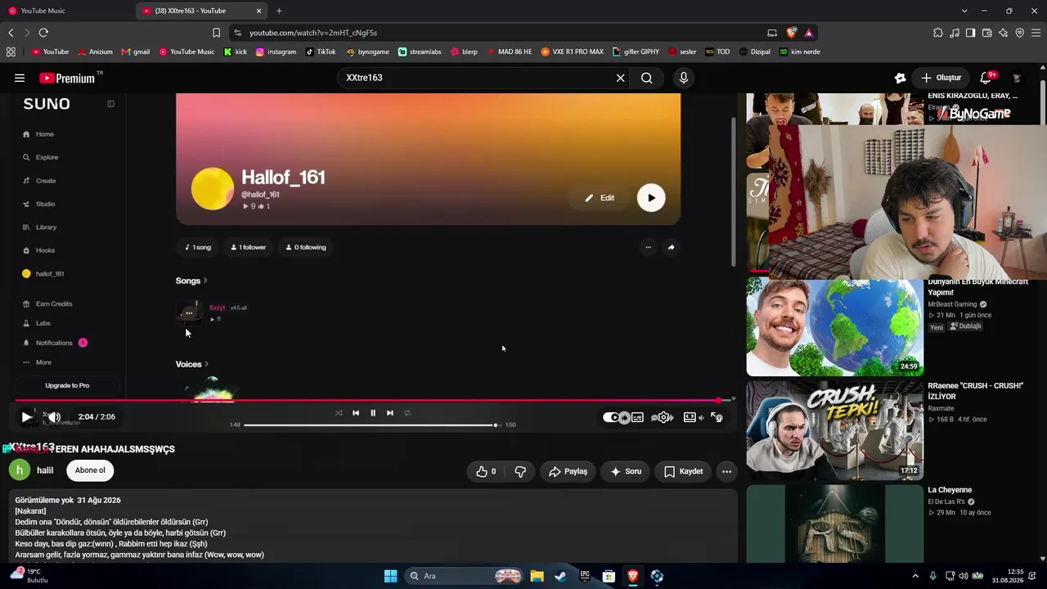This screenshot has width=1047, height=589.
Task: Open Library in the Suno sidebar
Action: click(40, 227)
